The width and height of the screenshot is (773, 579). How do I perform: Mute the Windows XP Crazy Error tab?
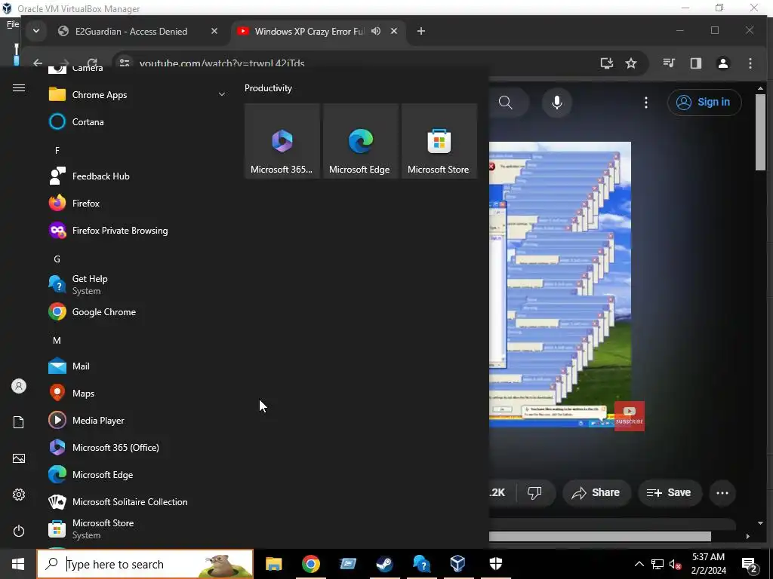376,31
